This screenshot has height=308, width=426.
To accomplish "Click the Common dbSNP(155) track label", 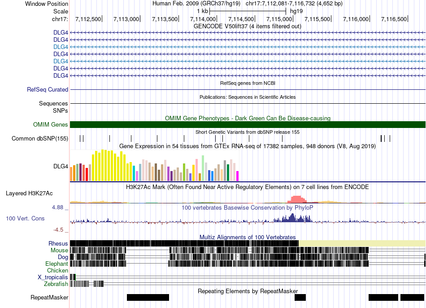I will (x=39, y=138).
